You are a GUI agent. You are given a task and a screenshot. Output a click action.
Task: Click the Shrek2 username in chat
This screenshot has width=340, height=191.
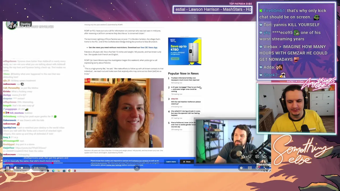271,75
